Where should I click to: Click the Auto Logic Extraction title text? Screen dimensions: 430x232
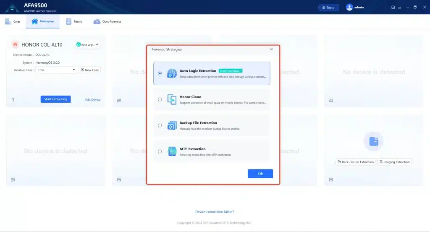click(x=198, y=70)
